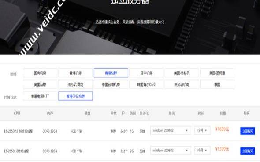Screen dimensions: 260x162
Task: Select the 香港机房 region tab
Action: click(x=75, y=73)
